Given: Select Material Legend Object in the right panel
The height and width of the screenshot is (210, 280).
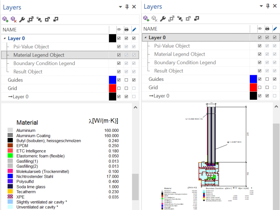Looking at the screenshot, I should point(180,54).
